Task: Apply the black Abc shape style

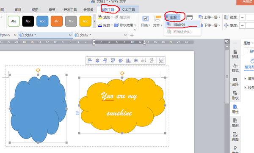Action: (28, 21)
